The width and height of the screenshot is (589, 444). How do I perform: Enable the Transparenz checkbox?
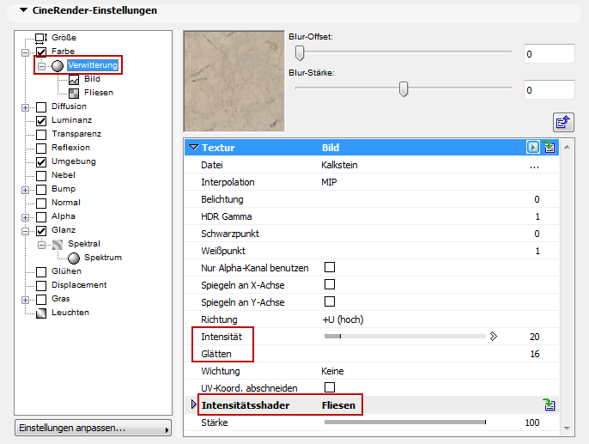[x=41, y=135]
